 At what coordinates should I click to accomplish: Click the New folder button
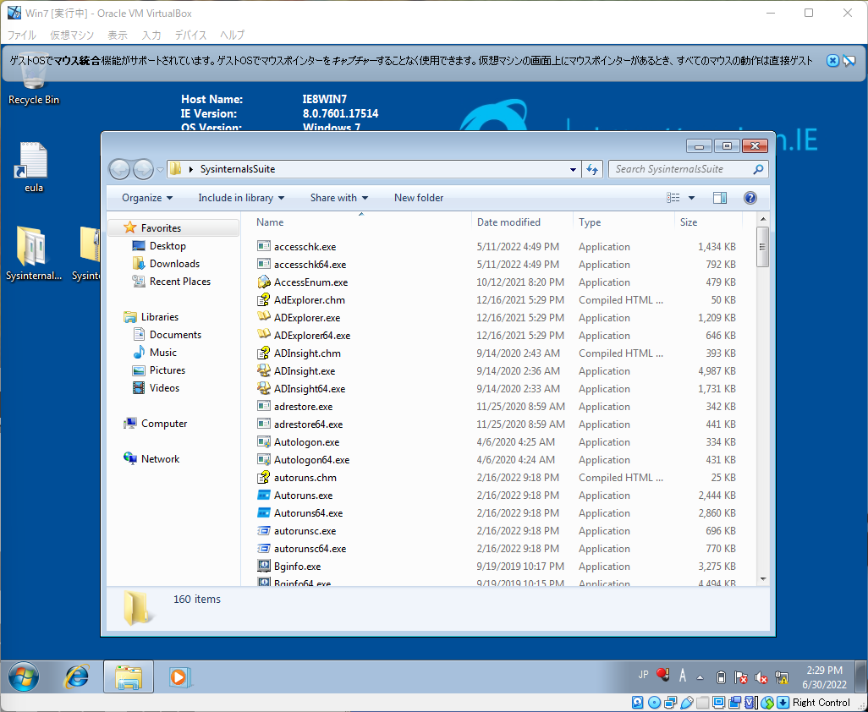coord(419,198)
